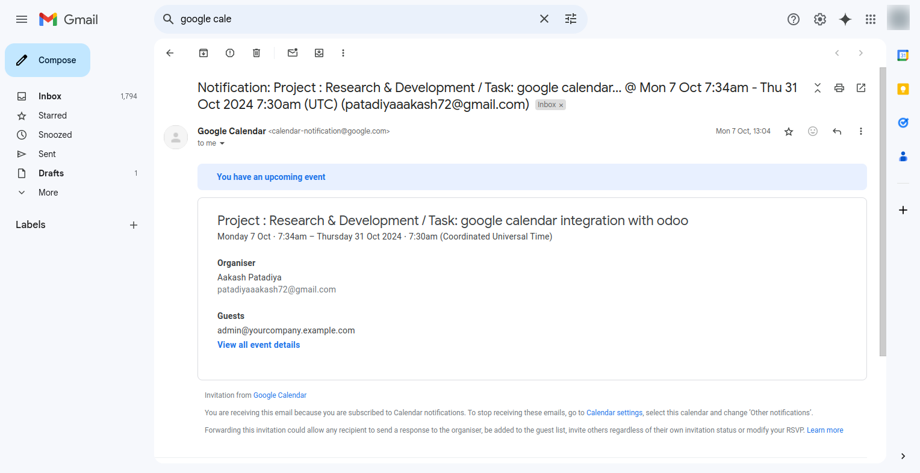Click the Compose button

(48, 60)
